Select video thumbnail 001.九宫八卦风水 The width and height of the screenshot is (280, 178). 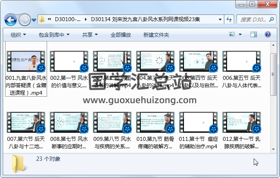pyautogui.click(x=26, y=61)
